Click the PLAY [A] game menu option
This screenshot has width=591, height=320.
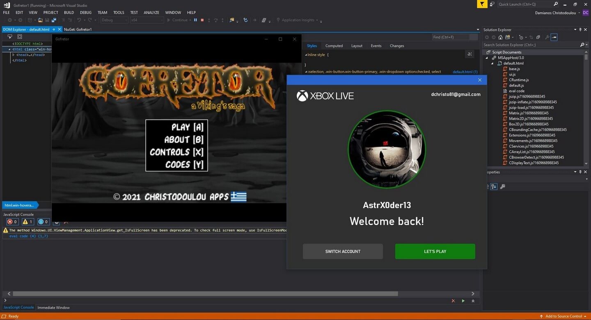coord(187,127)
